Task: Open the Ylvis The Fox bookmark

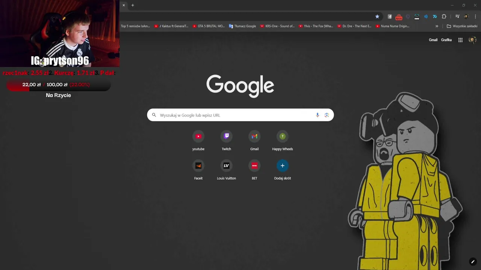Action: [x=316, y=26]
